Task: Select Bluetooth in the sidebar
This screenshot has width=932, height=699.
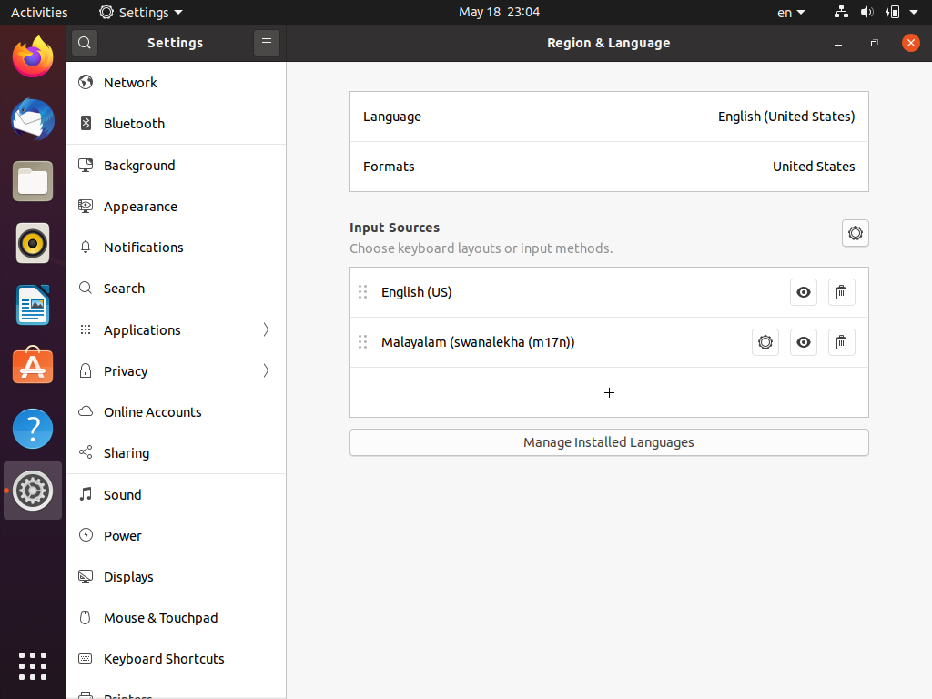Action: click(x=134, y=124)
